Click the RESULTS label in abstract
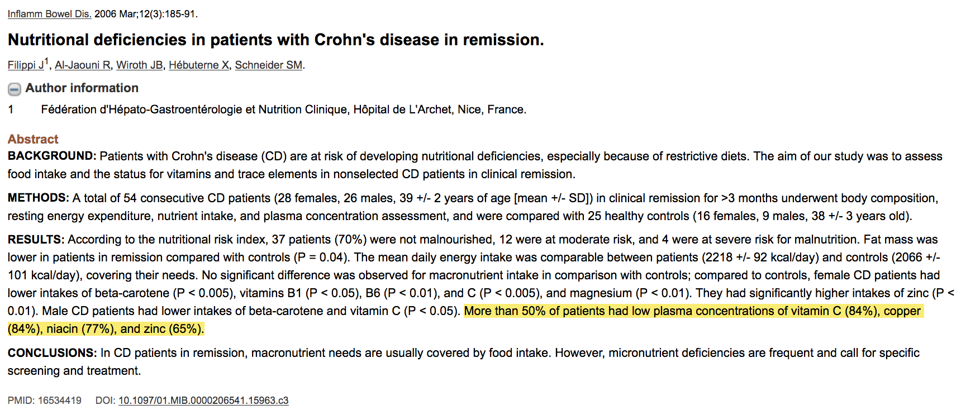This screenshot has width=961, height=410. (x=36, y=240)
